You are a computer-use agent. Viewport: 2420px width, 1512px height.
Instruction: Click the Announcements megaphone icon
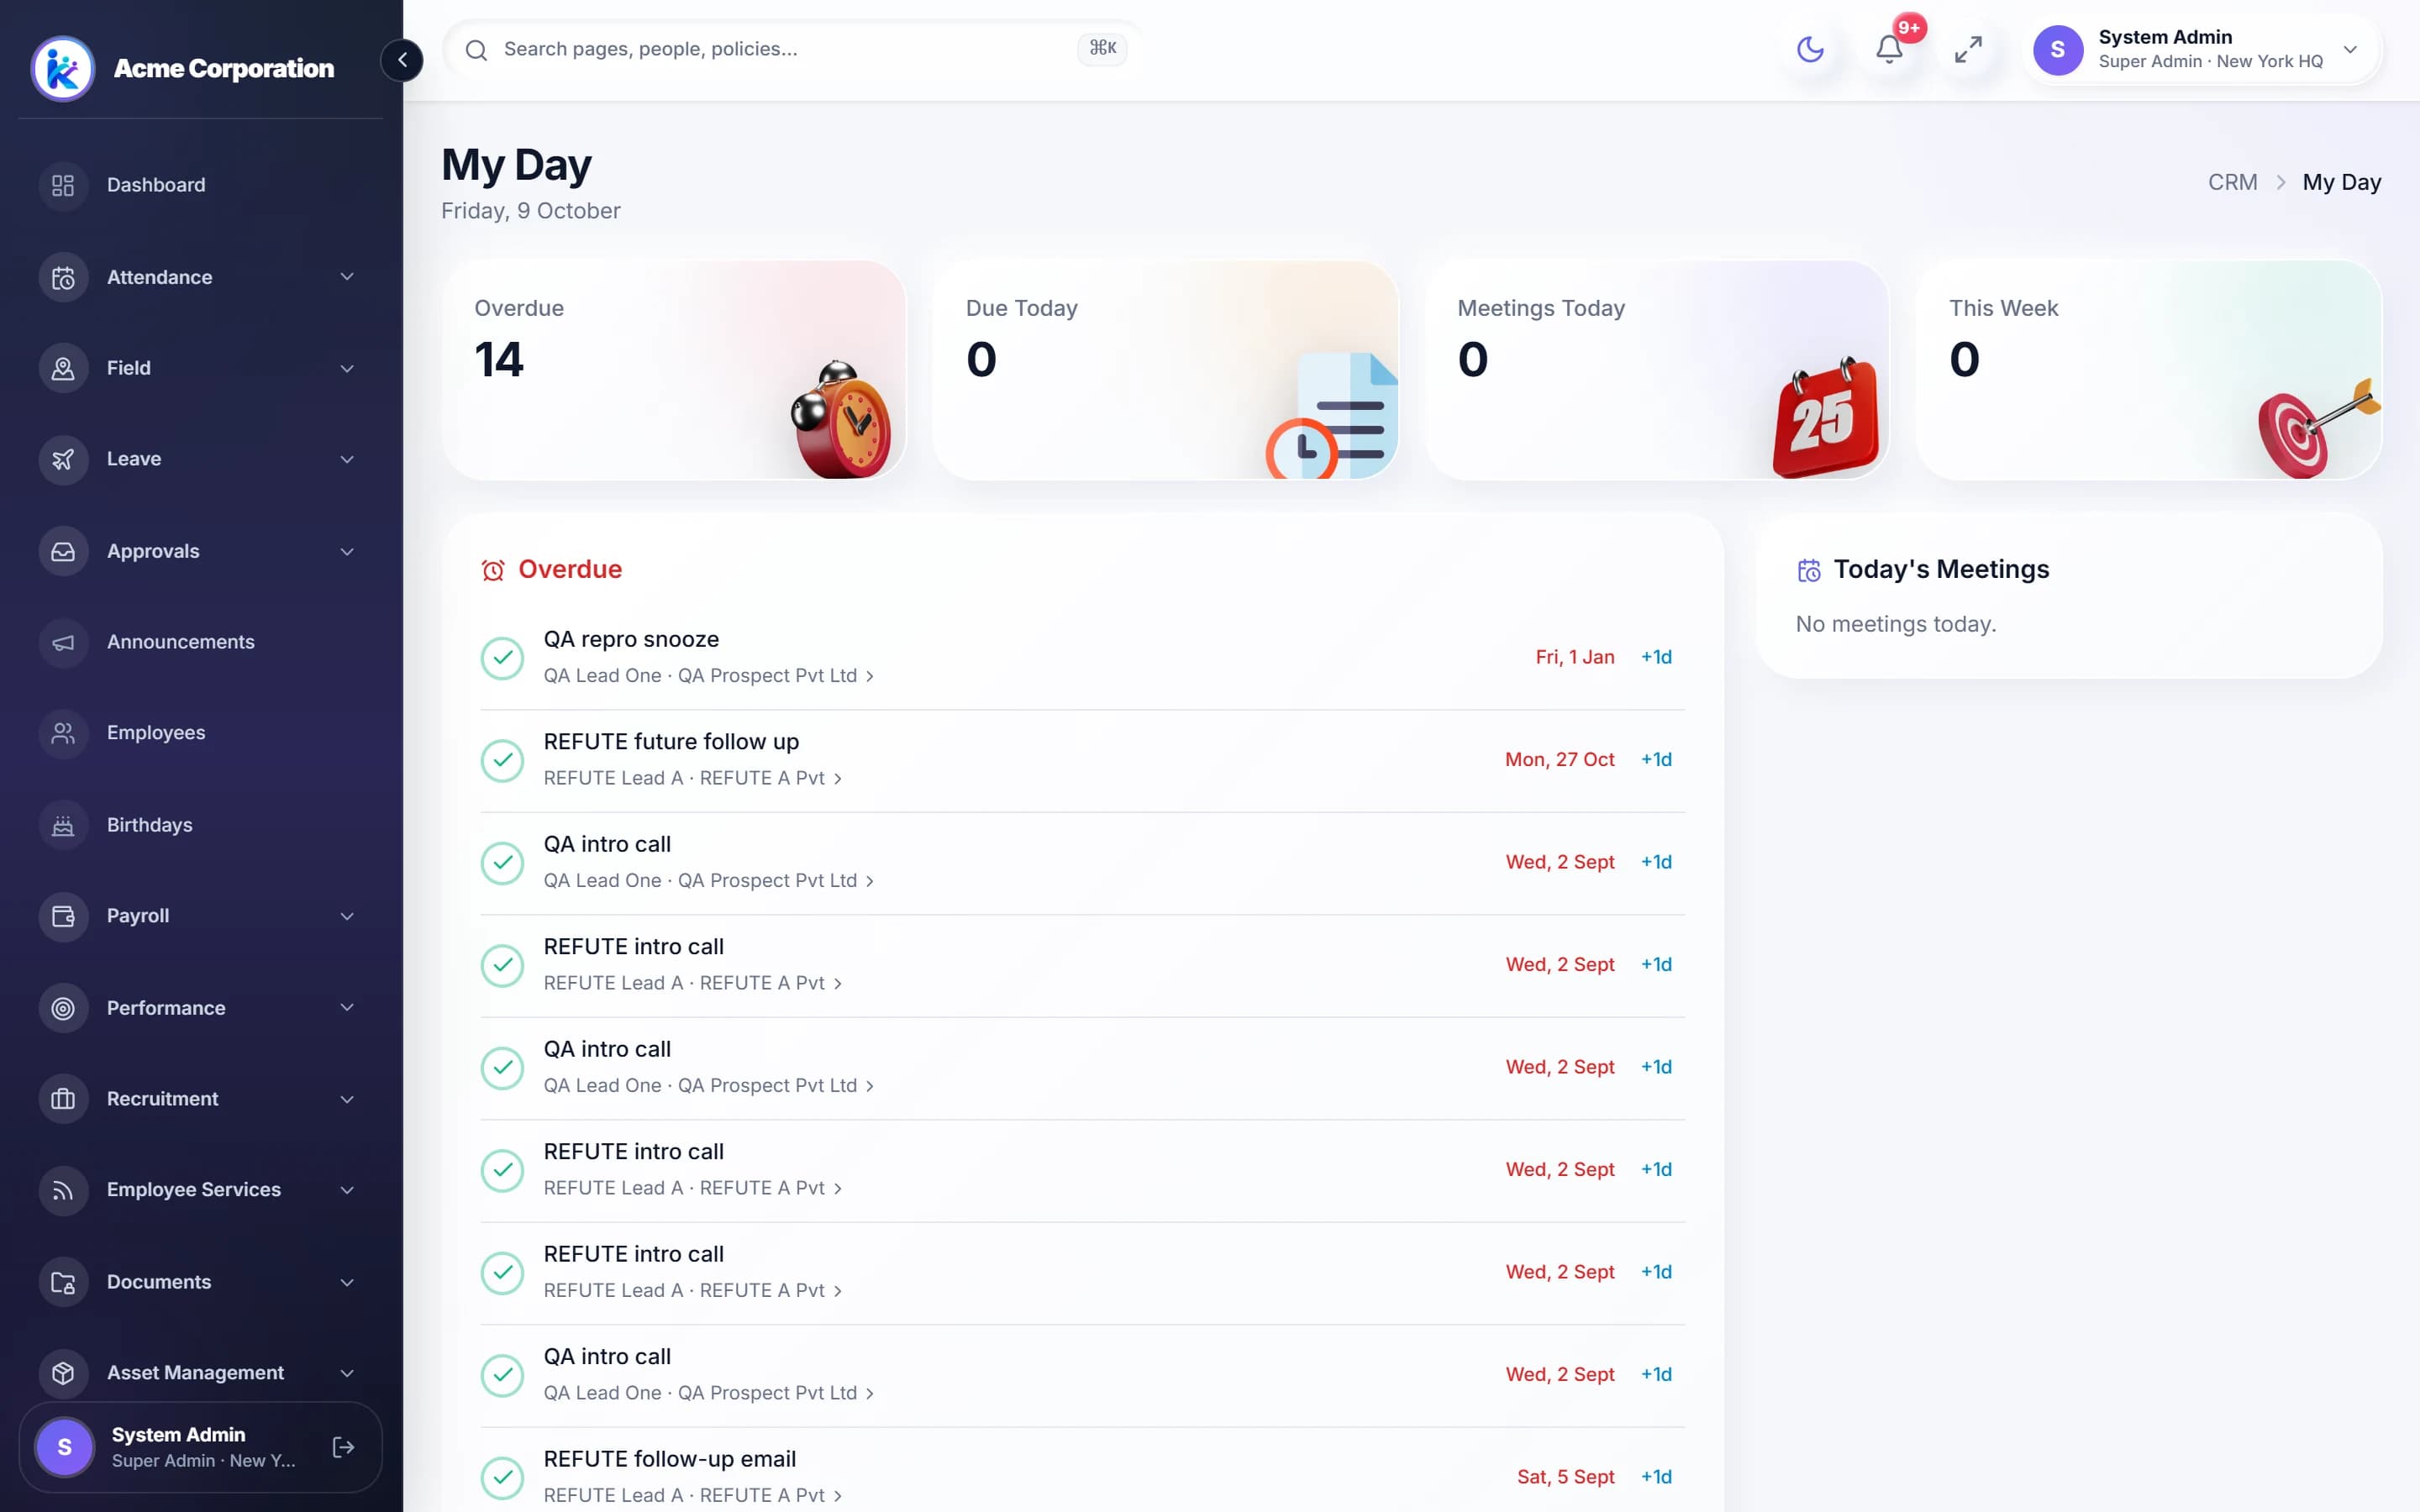point(63,642)
